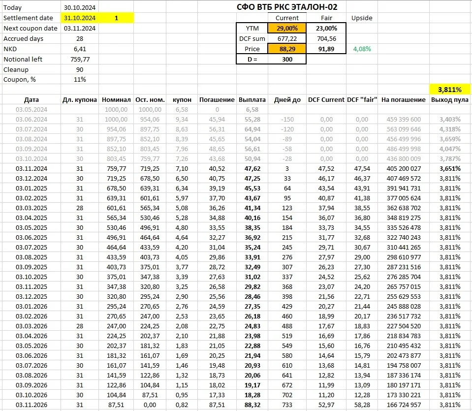The height and width of the screenshot is (411, 472).
Task: Select the fair YTM cell 23,00%
Action: 326,29
